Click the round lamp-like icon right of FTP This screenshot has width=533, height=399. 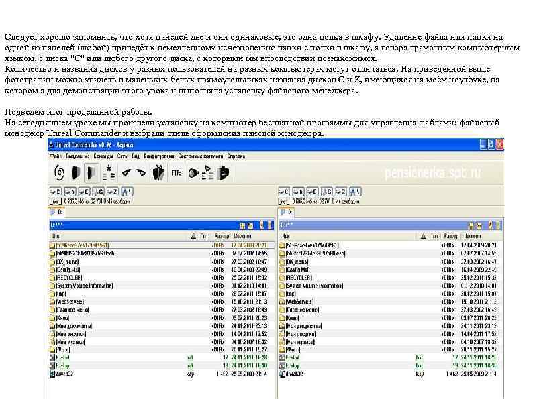tap(193, 173)
